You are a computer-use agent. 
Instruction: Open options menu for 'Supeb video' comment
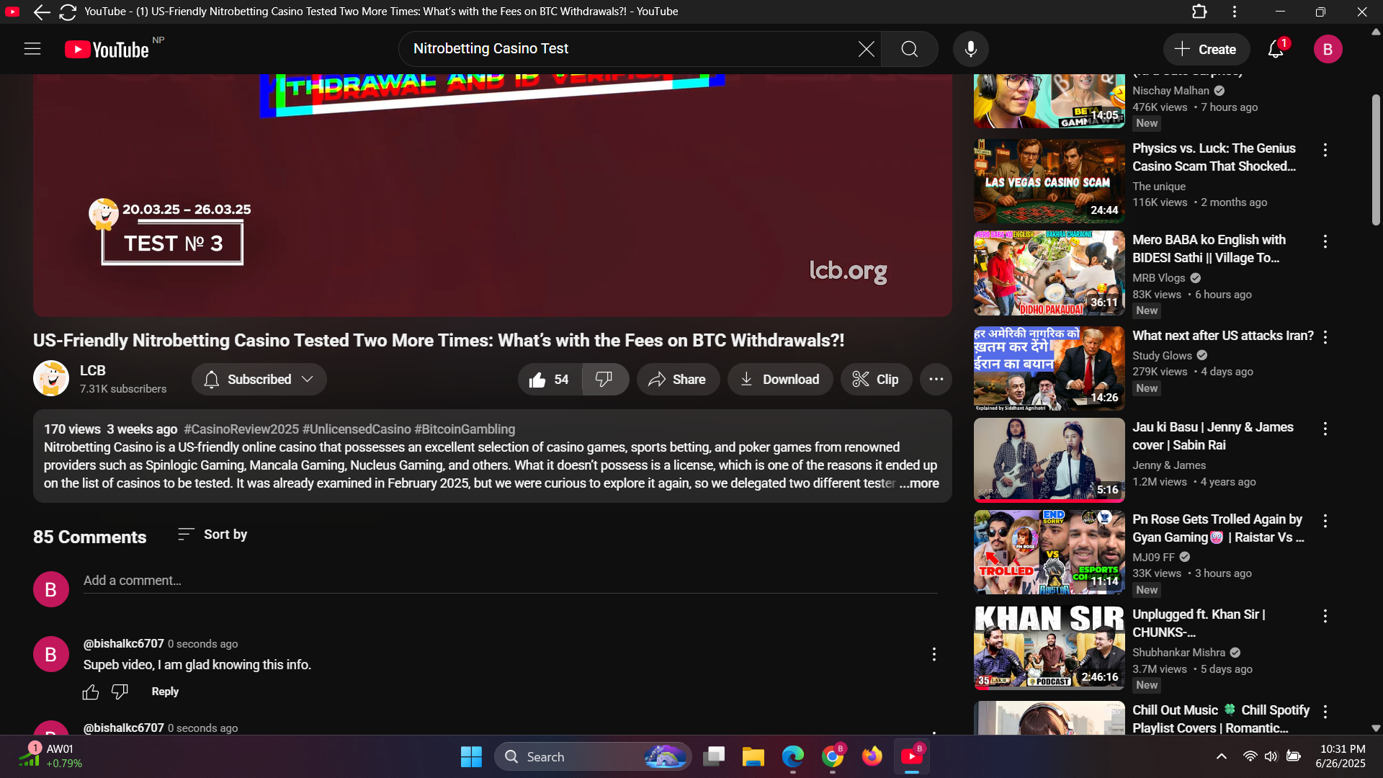click(934, 654)
